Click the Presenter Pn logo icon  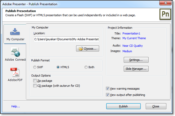click(x=165, y=14)
